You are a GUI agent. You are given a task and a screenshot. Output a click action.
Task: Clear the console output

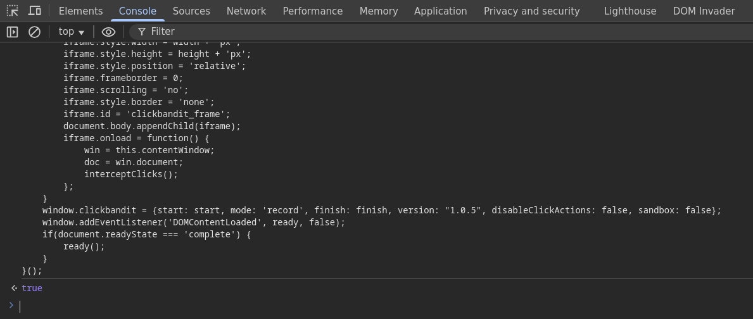35,32
